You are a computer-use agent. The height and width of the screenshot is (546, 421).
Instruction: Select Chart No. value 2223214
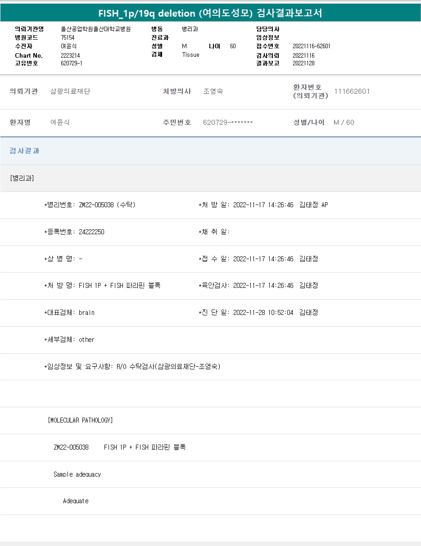pyautogui.click(x=70, y=55)
